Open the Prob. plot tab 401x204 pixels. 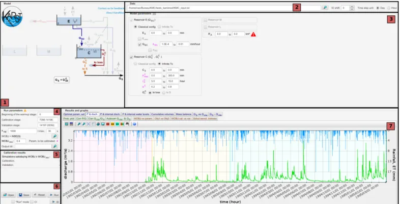pos(69,119)
